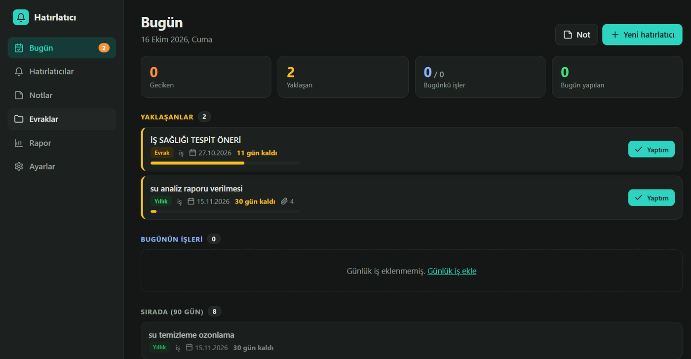Click the su analiz raporu verilmesi progress bar
Viewport: 691px width, 359px height.
tap(225, 211)
